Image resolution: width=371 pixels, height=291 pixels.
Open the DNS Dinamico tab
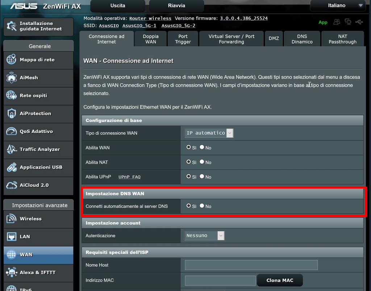302,39
